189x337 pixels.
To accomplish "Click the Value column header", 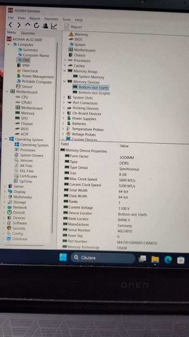I will [124, 146].
